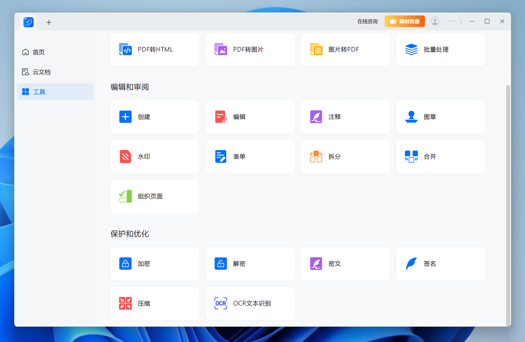Click the 限时优惠 promotion button

click(405, 21)
